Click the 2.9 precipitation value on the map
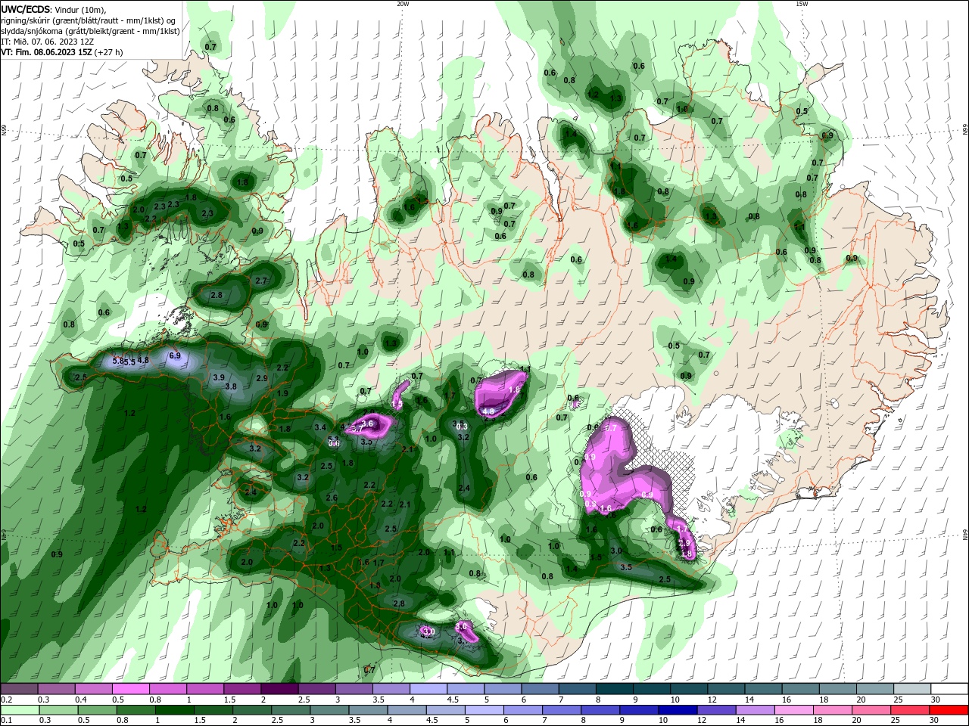 [x=262, y=378]
